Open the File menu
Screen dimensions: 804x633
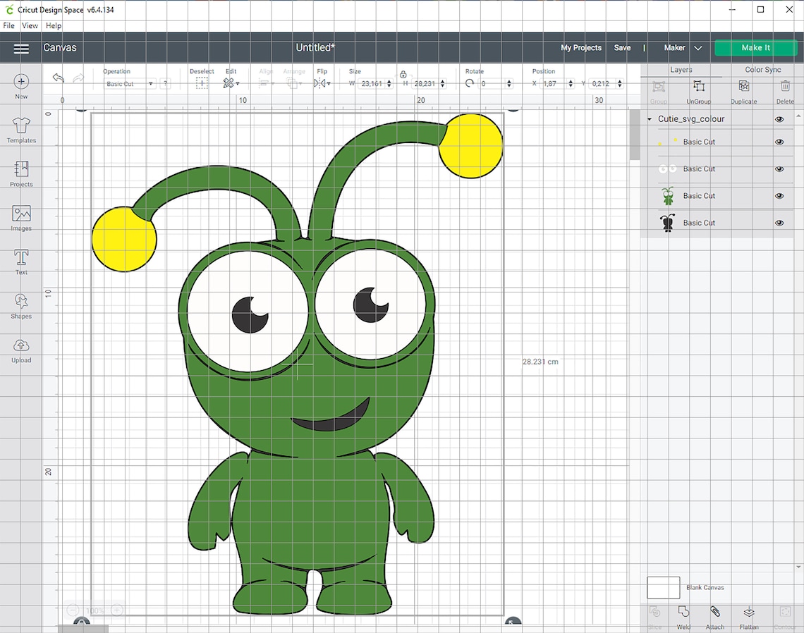click(x=8, y=25)
